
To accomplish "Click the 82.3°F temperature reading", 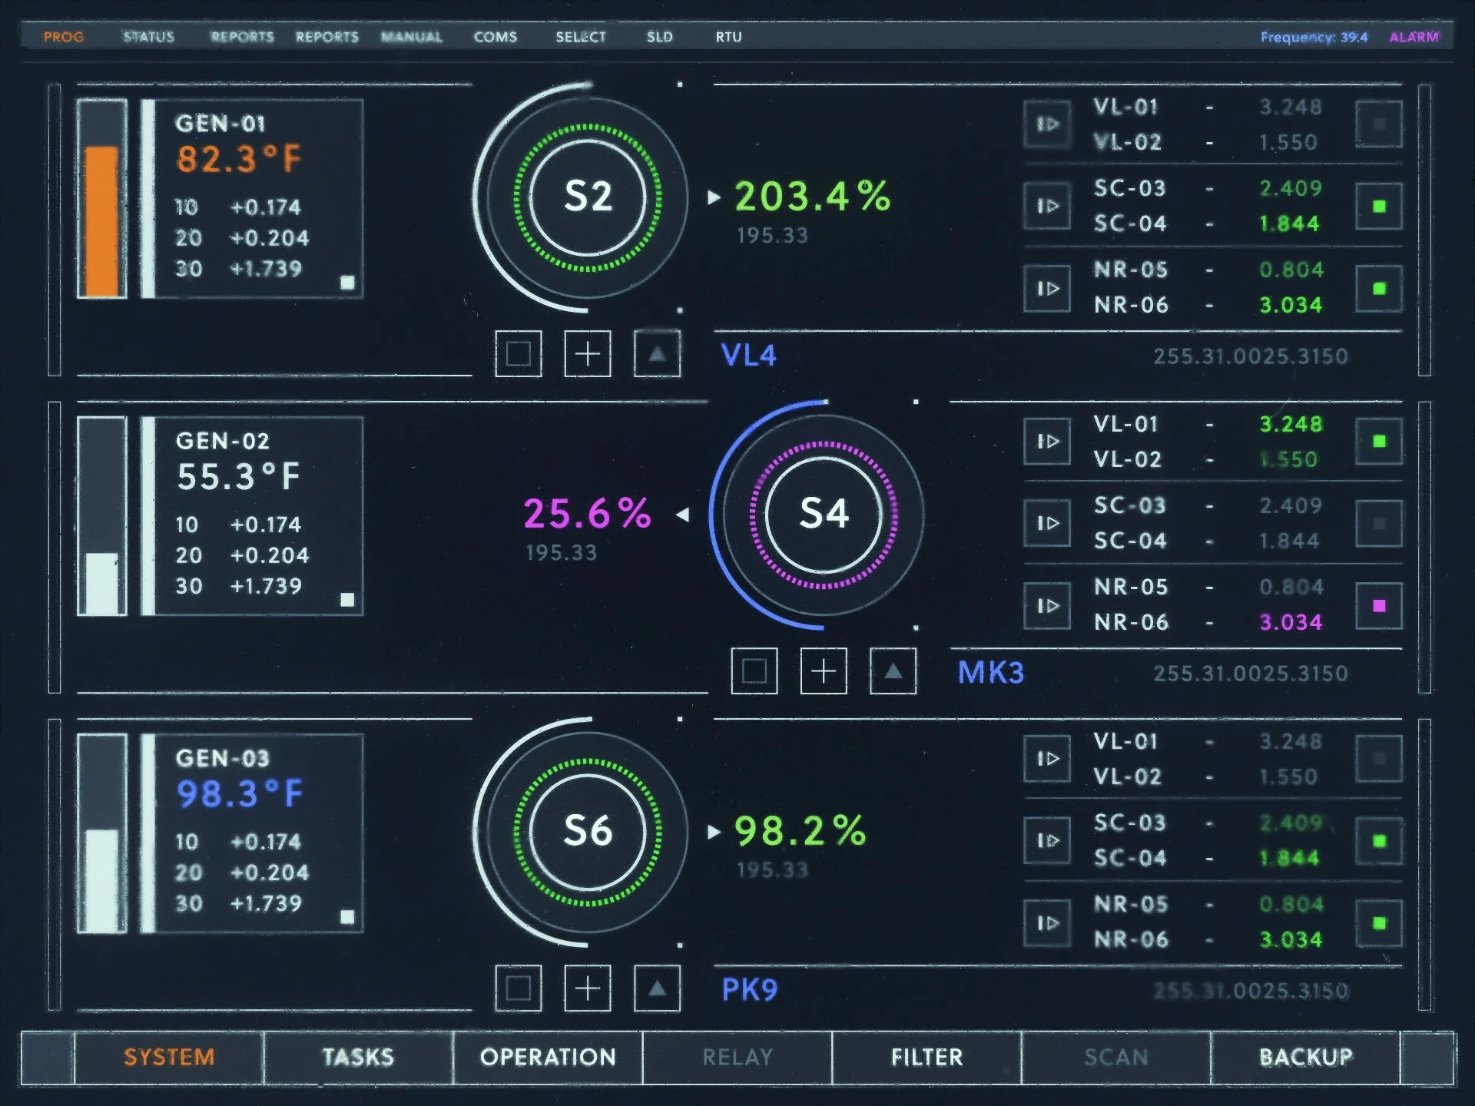I will pos(239,159).
